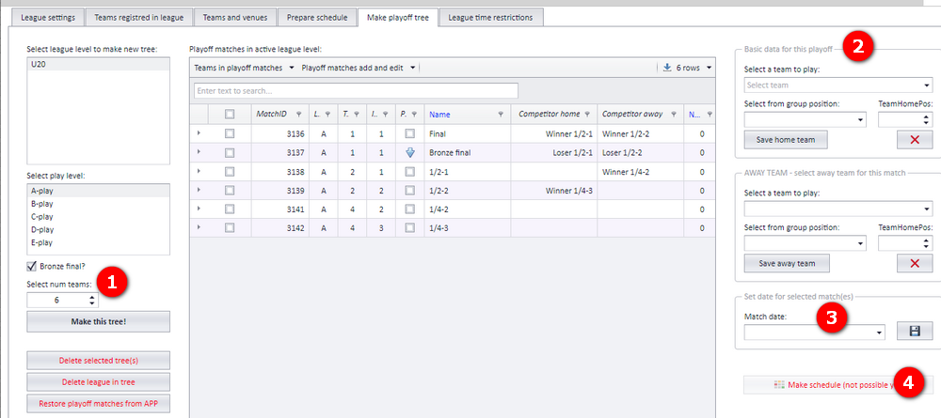Click Save away team button
This screenshot has height=418, width=941.
787,264
